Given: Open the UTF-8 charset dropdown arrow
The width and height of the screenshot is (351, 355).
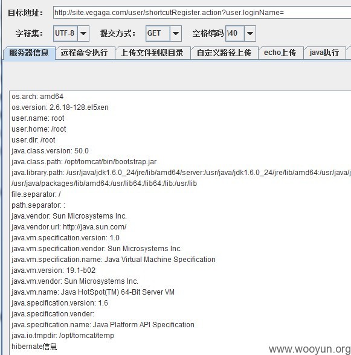Looking at the screenshot, I should pyautogui.click(x=83, y=33).
